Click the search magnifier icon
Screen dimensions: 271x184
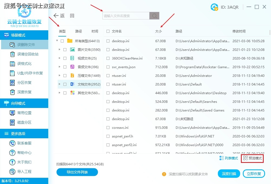(154, 15)
